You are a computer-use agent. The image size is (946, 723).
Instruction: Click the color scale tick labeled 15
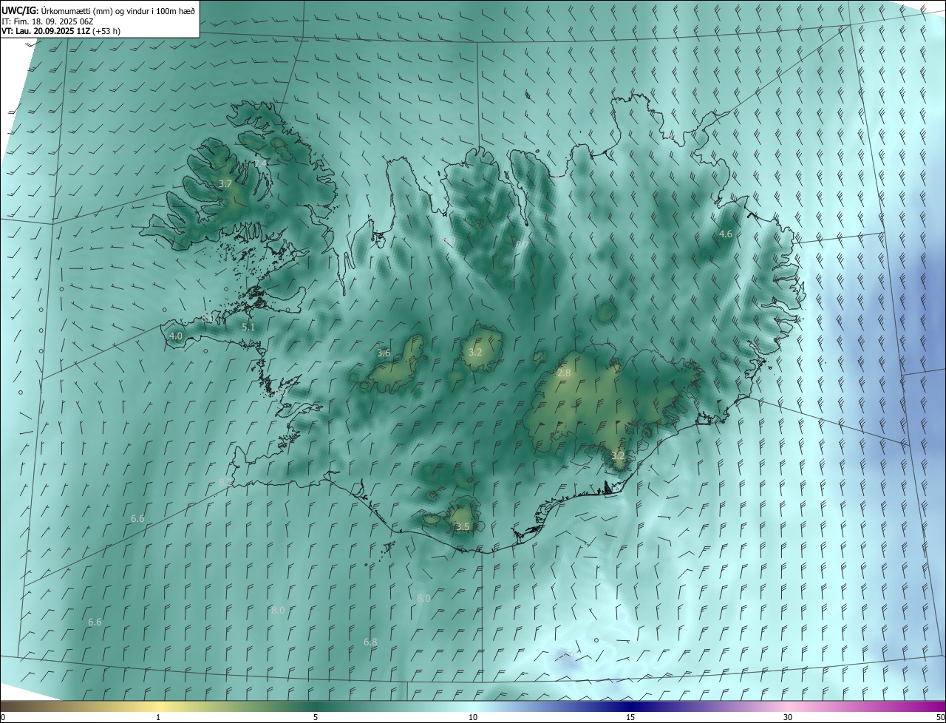(630, 717)
